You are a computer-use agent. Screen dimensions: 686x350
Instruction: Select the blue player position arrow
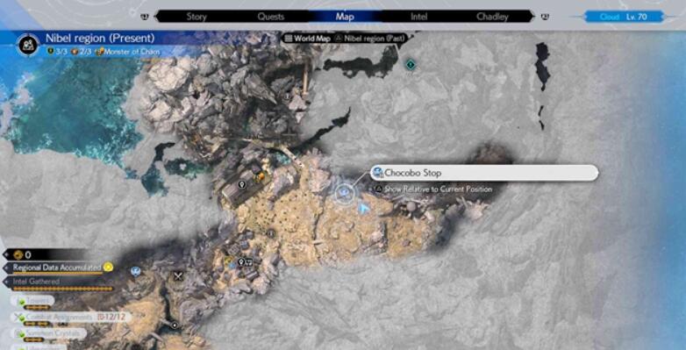click(362, 209)
